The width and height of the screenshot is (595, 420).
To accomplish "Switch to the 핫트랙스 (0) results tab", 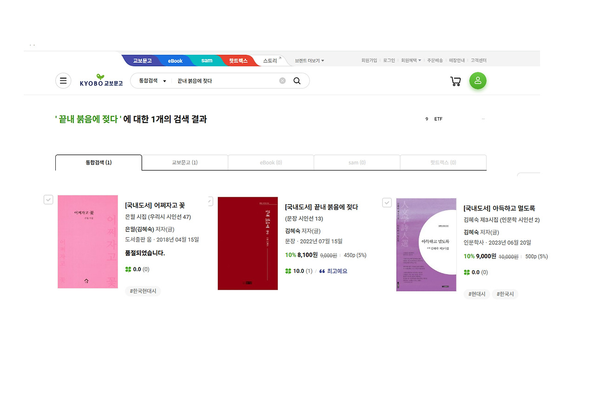I will click(443, 162).
